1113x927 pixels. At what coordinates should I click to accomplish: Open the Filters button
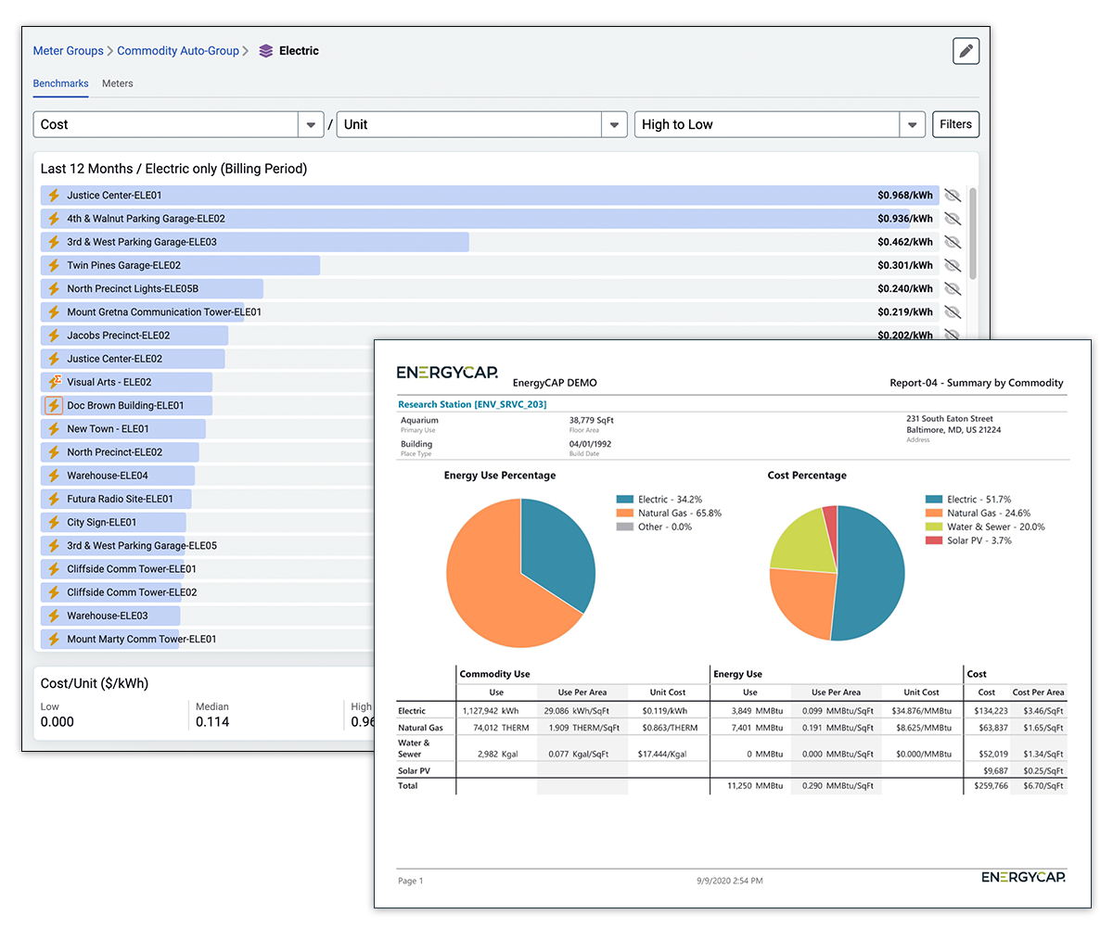click(x=955, y=124)
